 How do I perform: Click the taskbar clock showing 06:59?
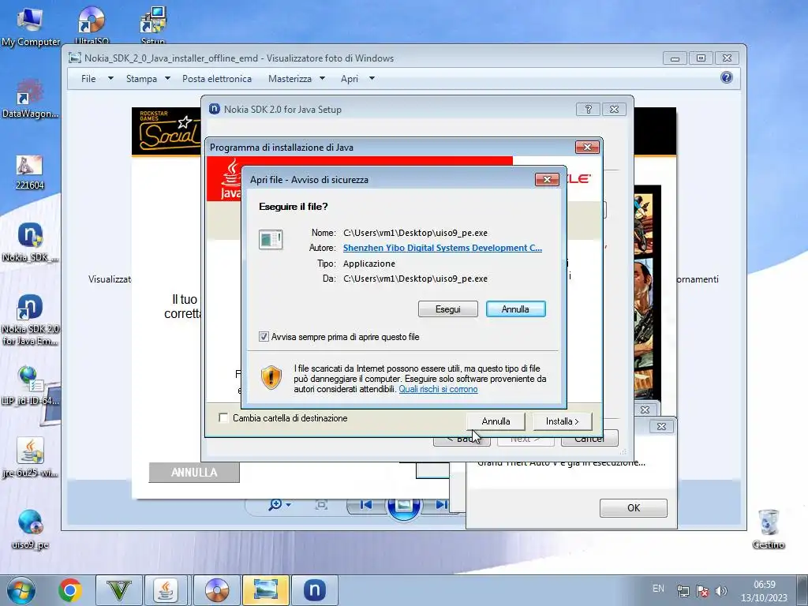coord(764,591)
